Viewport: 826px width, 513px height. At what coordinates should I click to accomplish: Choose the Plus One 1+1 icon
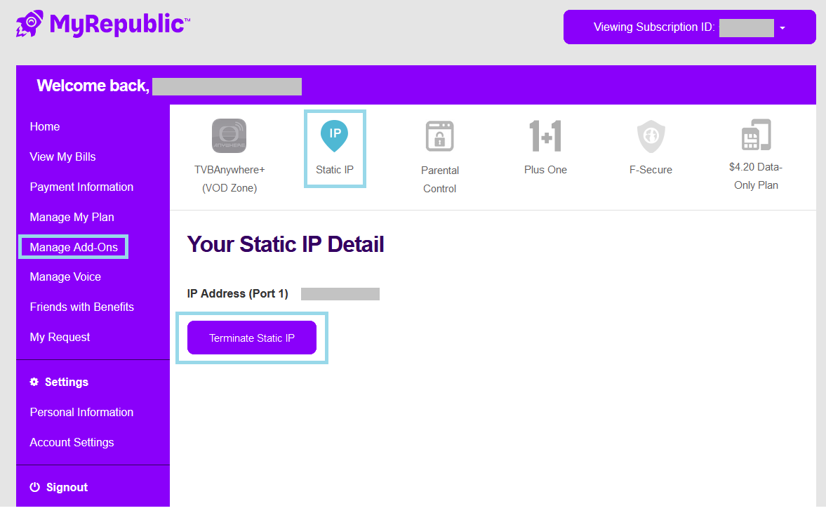click(x=545, y=136)
